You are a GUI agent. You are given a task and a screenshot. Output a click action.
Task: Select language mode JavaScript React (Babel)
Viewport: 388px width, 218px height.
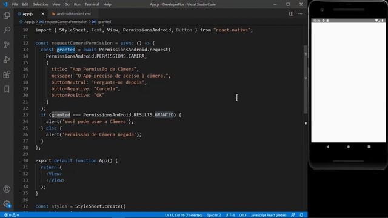pyautogui.click(x=269, y=215)
